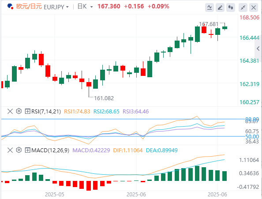Open the indicator line chart tool
Screen dimensions: 262x199
(x=210, y=8)
